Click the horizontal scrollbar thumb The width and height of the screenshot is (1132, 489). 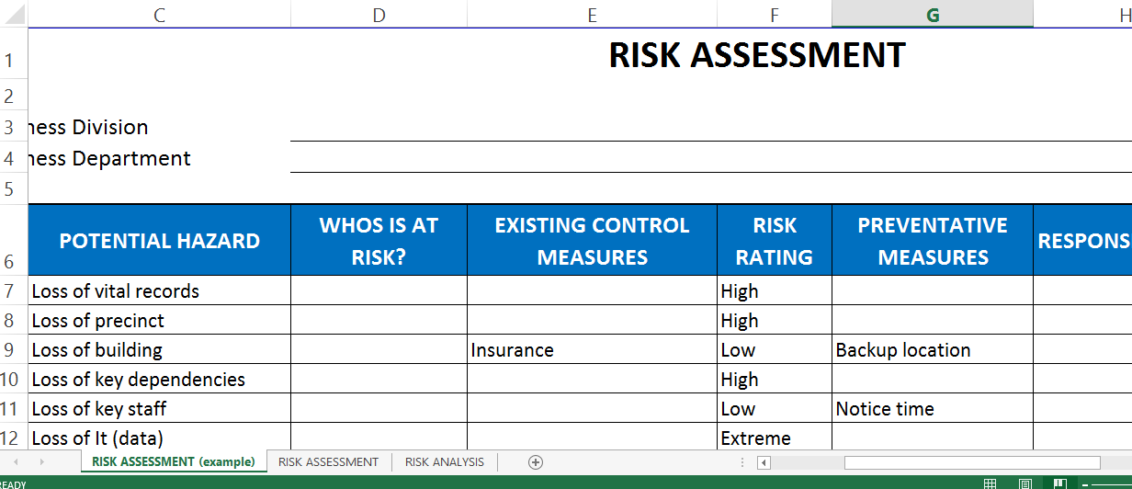click(x=971, y=462)
